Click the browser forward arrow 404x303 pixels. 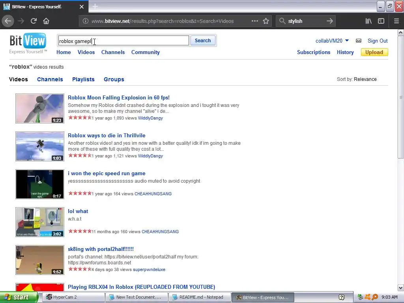point(21,21)
